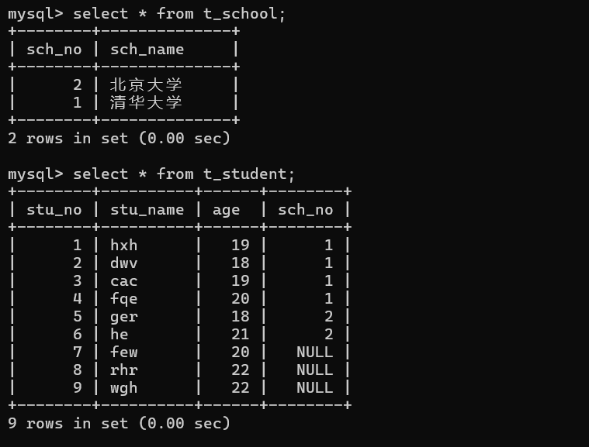This screenshot has width=589, height=447.
Task: Click the sch_no header in t_student table
Action: (306, 210)
